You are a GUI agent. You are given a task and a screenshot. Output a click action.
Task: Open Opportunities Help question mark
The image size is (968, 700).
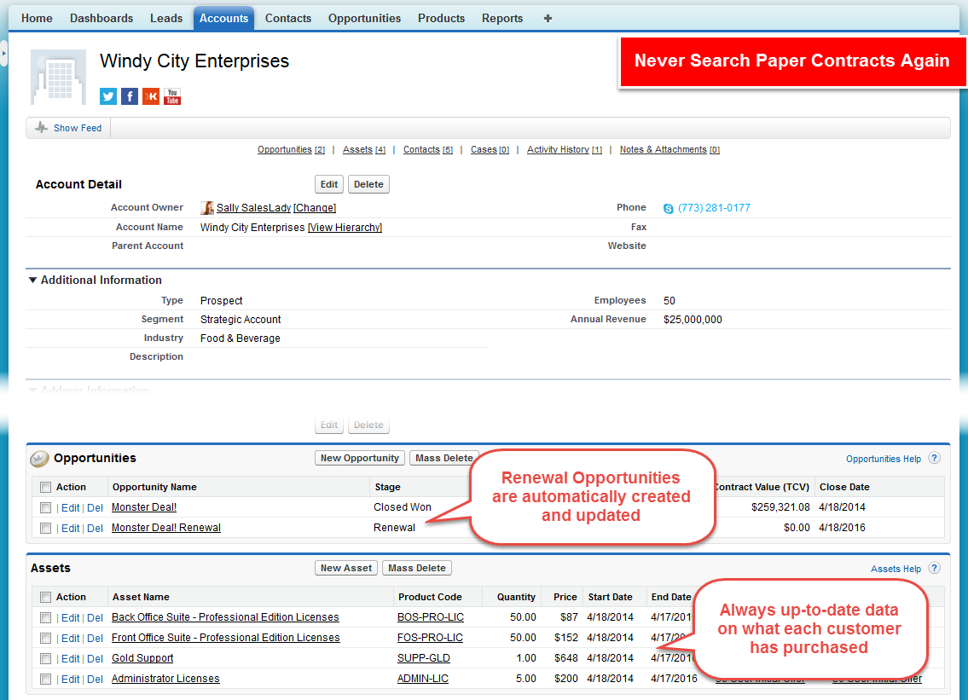coord(934,458)
